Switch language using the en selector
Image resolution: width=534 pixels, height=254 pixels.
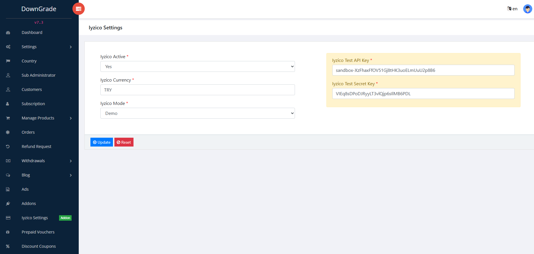pyautogui.click(x=512, y=9)
